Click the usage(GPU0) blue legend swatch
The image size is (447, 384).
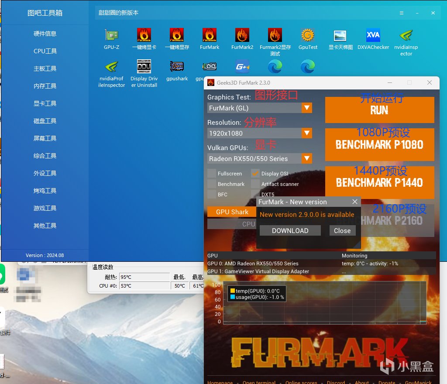233,297
